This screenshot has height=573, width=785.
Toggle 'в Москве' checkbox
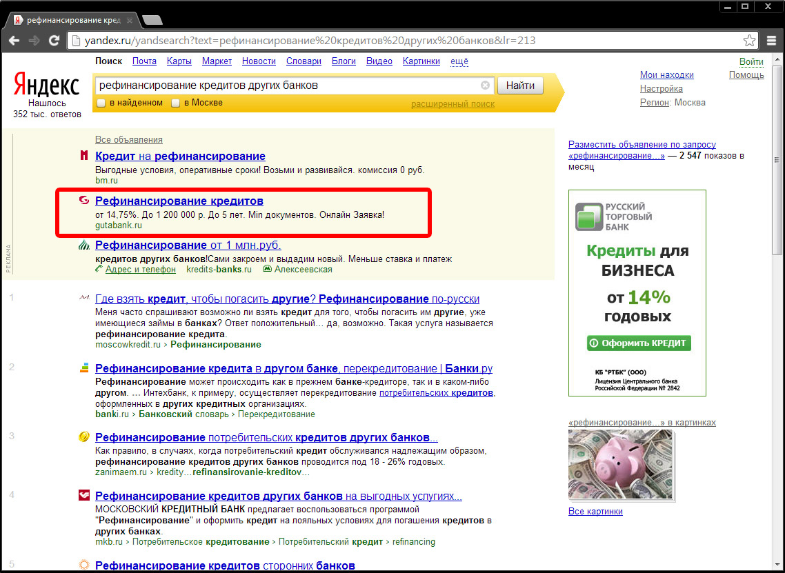[175, 103]
